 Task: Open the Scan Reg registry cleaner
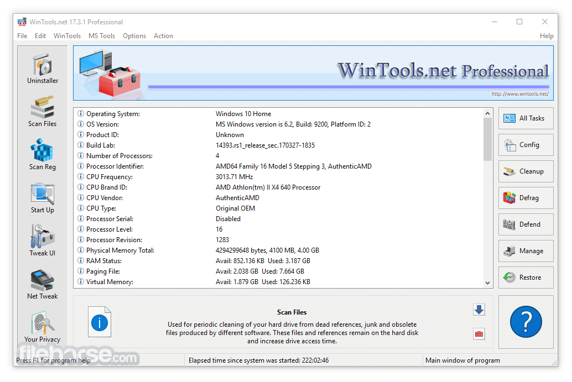[x=42, y=155]
